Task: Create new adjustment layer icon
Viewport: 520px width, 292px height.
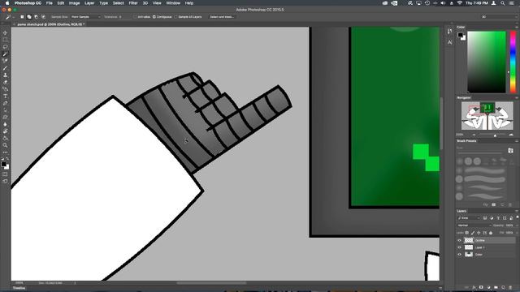Action: coord(488,287)
